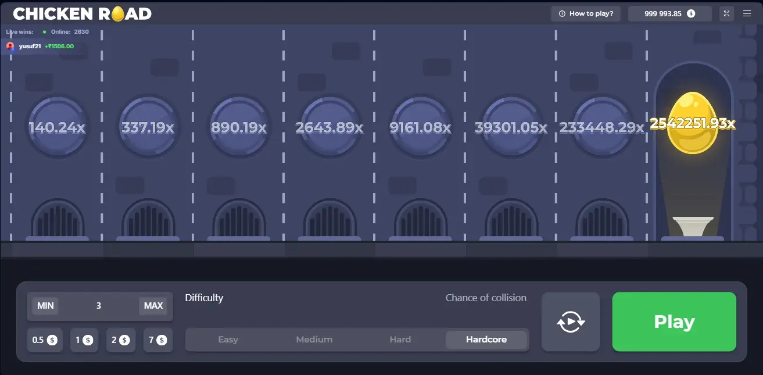
Task: Click the dollar balance currency icon
Action: (x=691, y=13)
